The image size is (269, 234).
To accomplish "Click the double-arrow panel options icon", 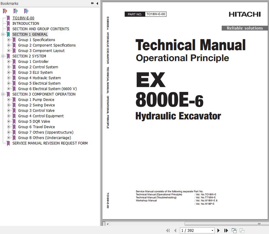I will pos(92,3).
